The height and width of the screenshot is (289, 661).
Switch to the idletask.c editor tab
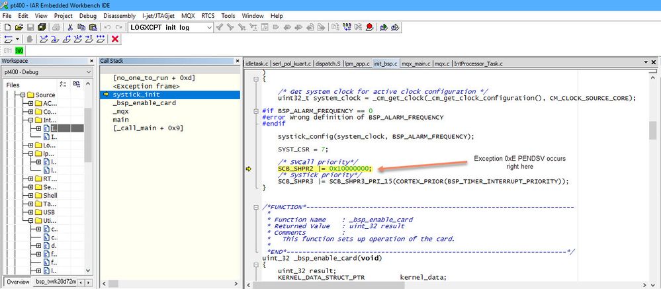[257, 63]
